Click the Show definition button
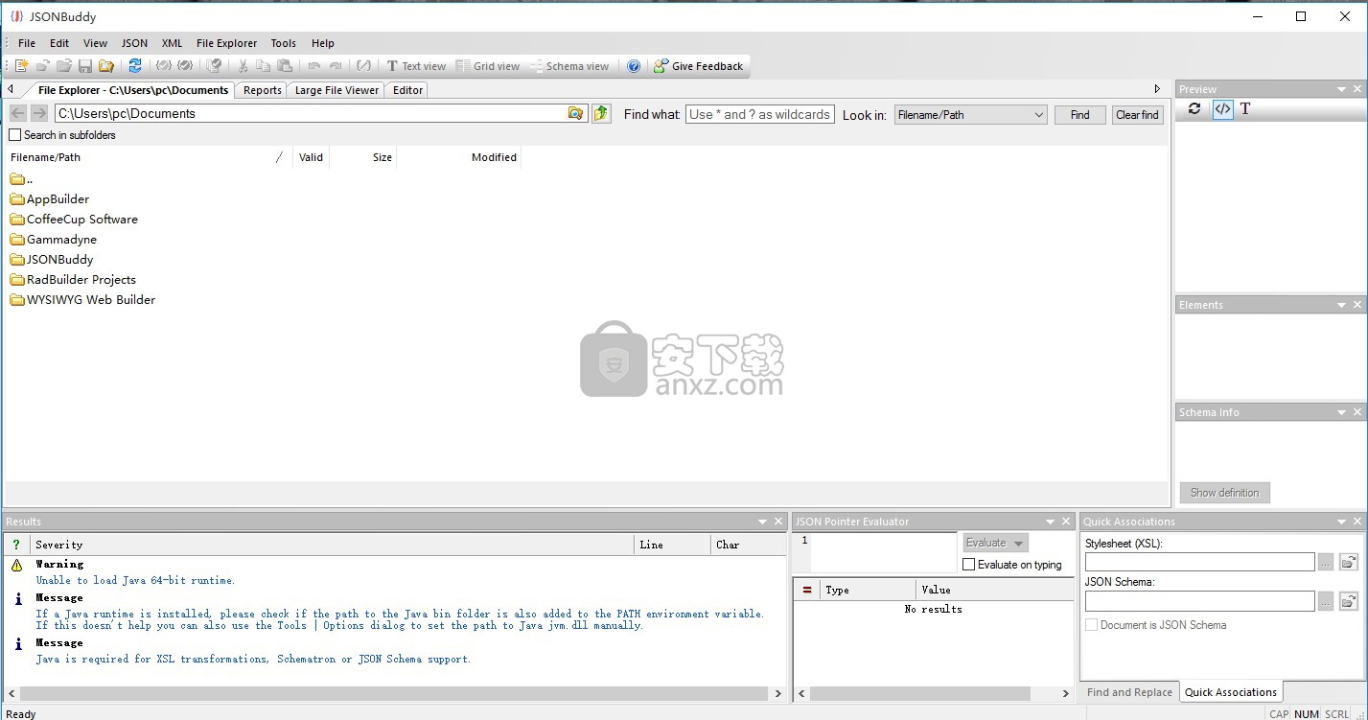The height and width of the screenshot is (720, 1368). (1224, 493)
